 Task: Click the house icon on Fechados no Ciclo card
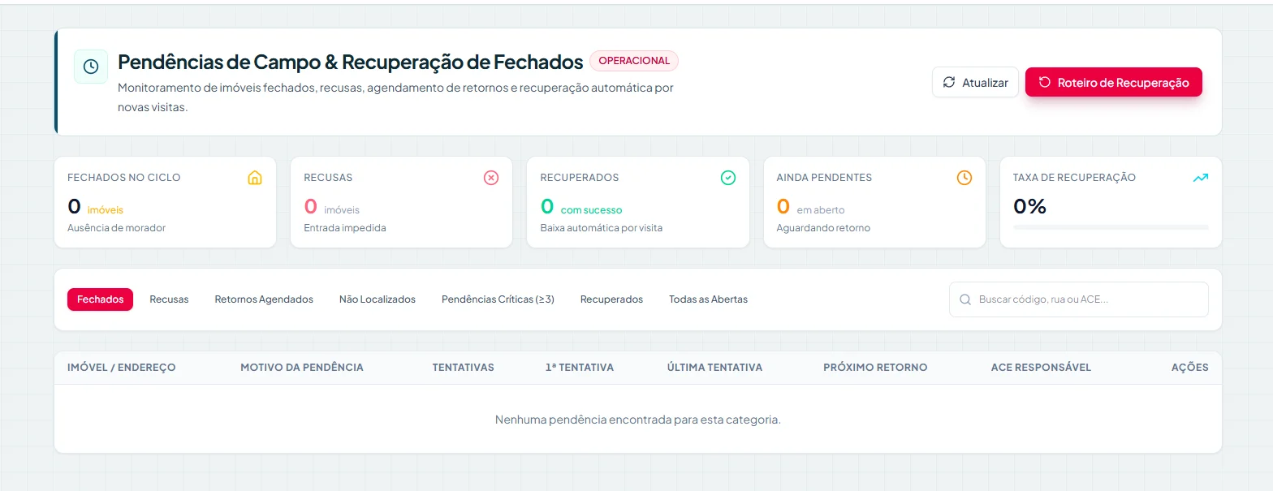(255, 178)
